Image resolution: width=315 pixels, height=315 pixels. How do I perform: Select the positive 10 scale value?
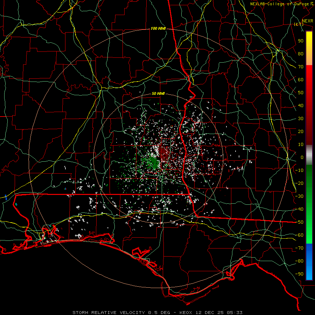(301, 145)
